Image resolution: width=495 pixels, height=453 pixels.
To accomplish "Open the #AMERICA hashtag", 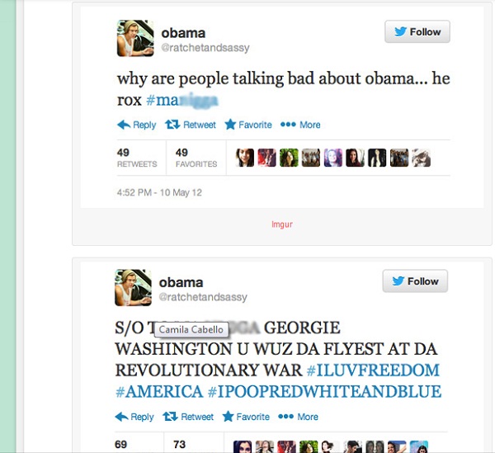I will (159, 391).
